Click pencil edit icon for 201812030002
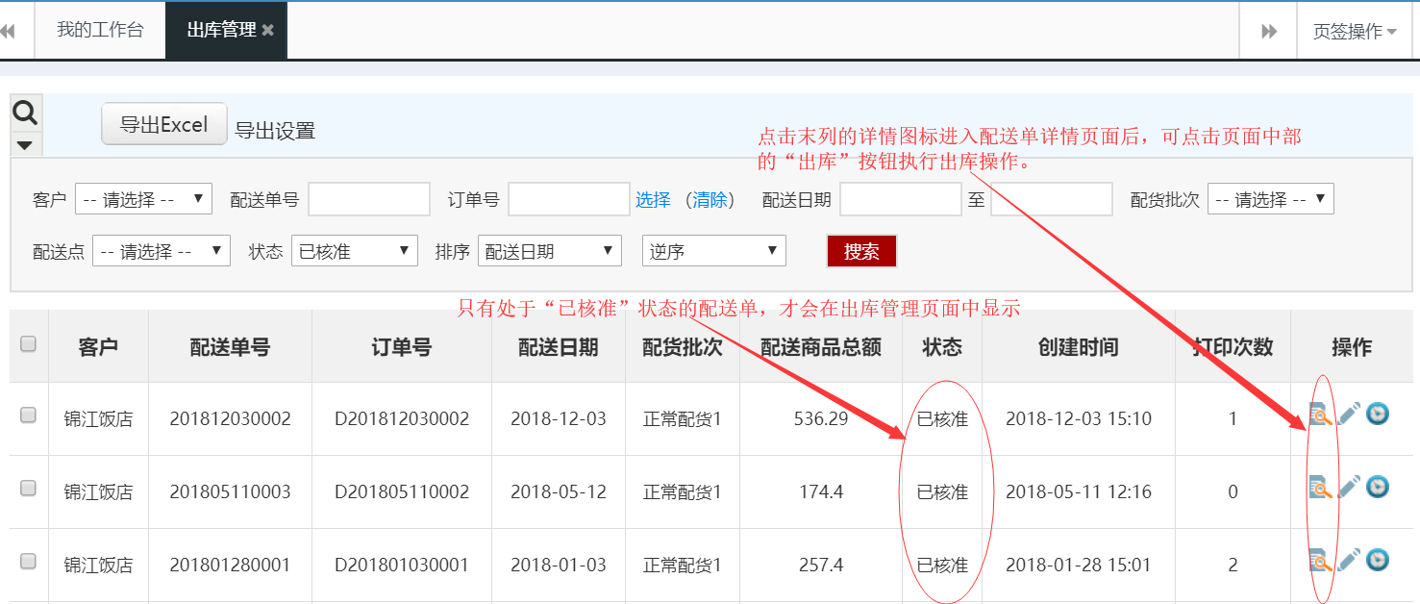Viewport: 1420px width, 604px height. (x=1350, y=415)
